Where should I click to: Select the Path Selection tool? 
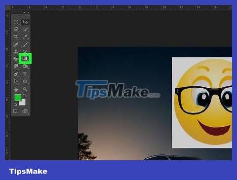coord(16,81)
